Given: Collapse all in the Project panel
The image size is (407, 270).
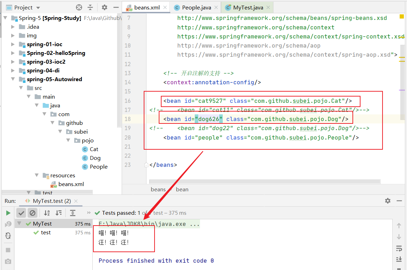Looking at the screenshot, I should coord(91,7).
